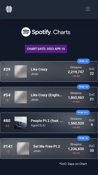Click the Spotify logo circle
Image resolution: width=98 pixels, height=175 pixels.
coord(26,32)
